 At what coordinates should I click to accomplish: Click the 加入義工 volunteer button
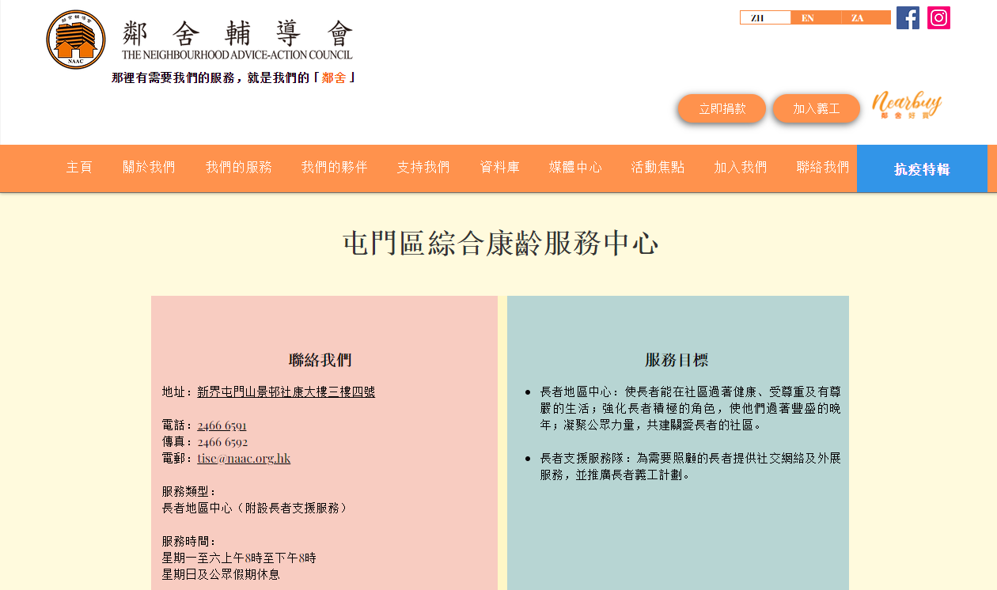click(816, 108)
